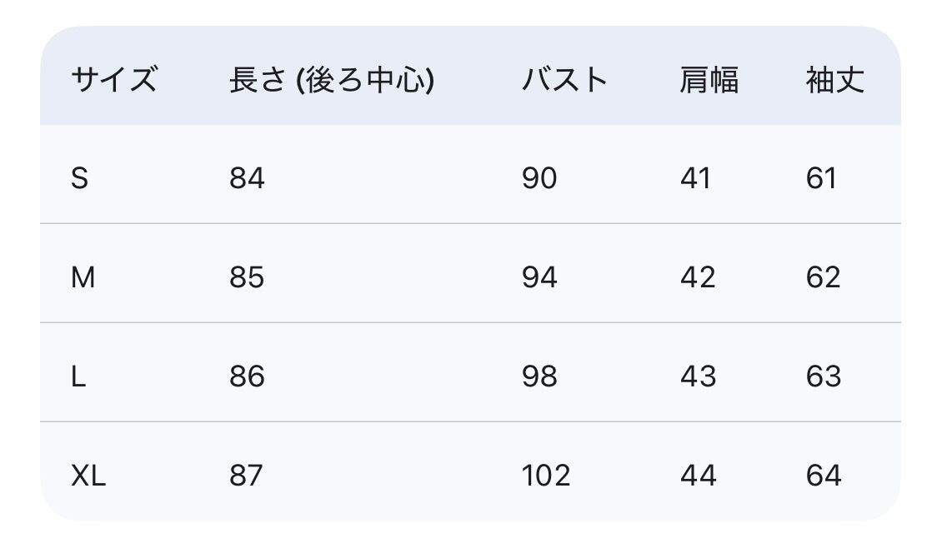Select shoulder width 41 in S row
The image size is (952, 553).
point(695,178)
